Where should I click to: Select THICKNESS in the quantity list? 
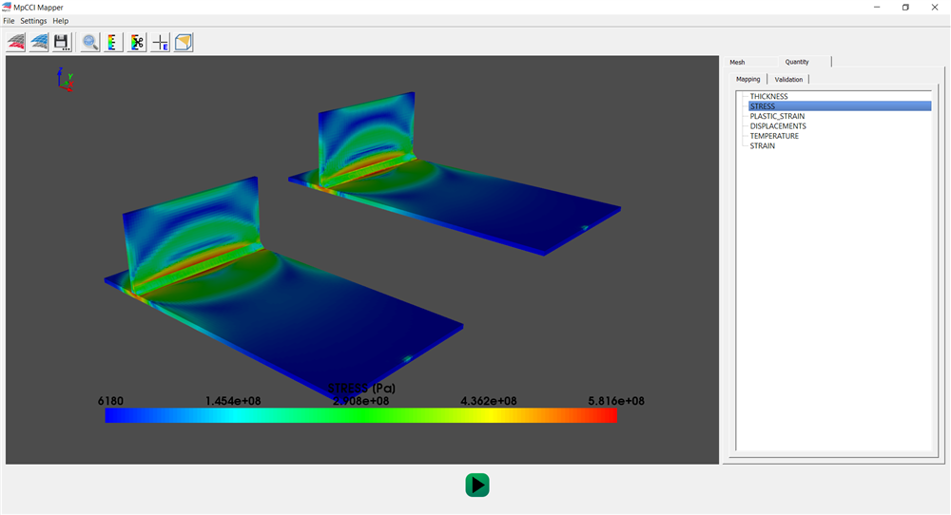click(768, 97)
